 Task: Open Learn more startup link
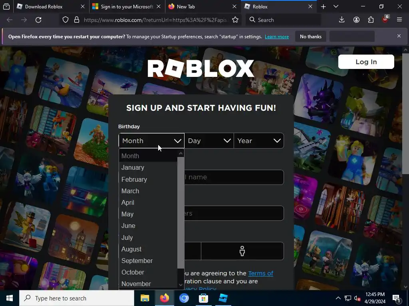(277, 37)
